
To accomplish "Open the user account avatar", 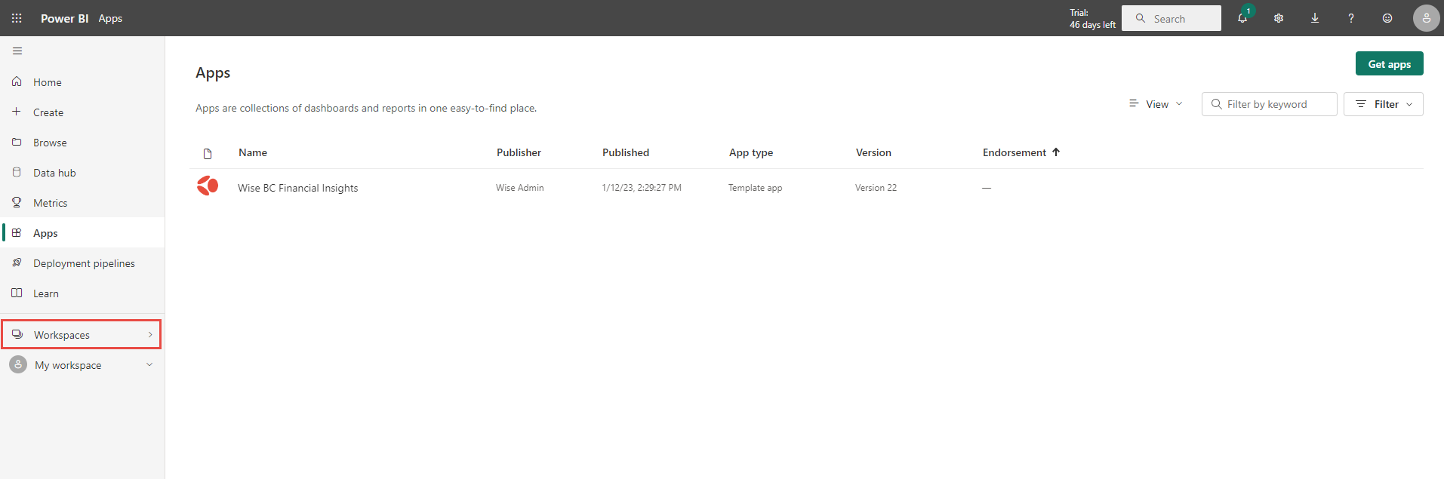I will [x=1426, y=18].
